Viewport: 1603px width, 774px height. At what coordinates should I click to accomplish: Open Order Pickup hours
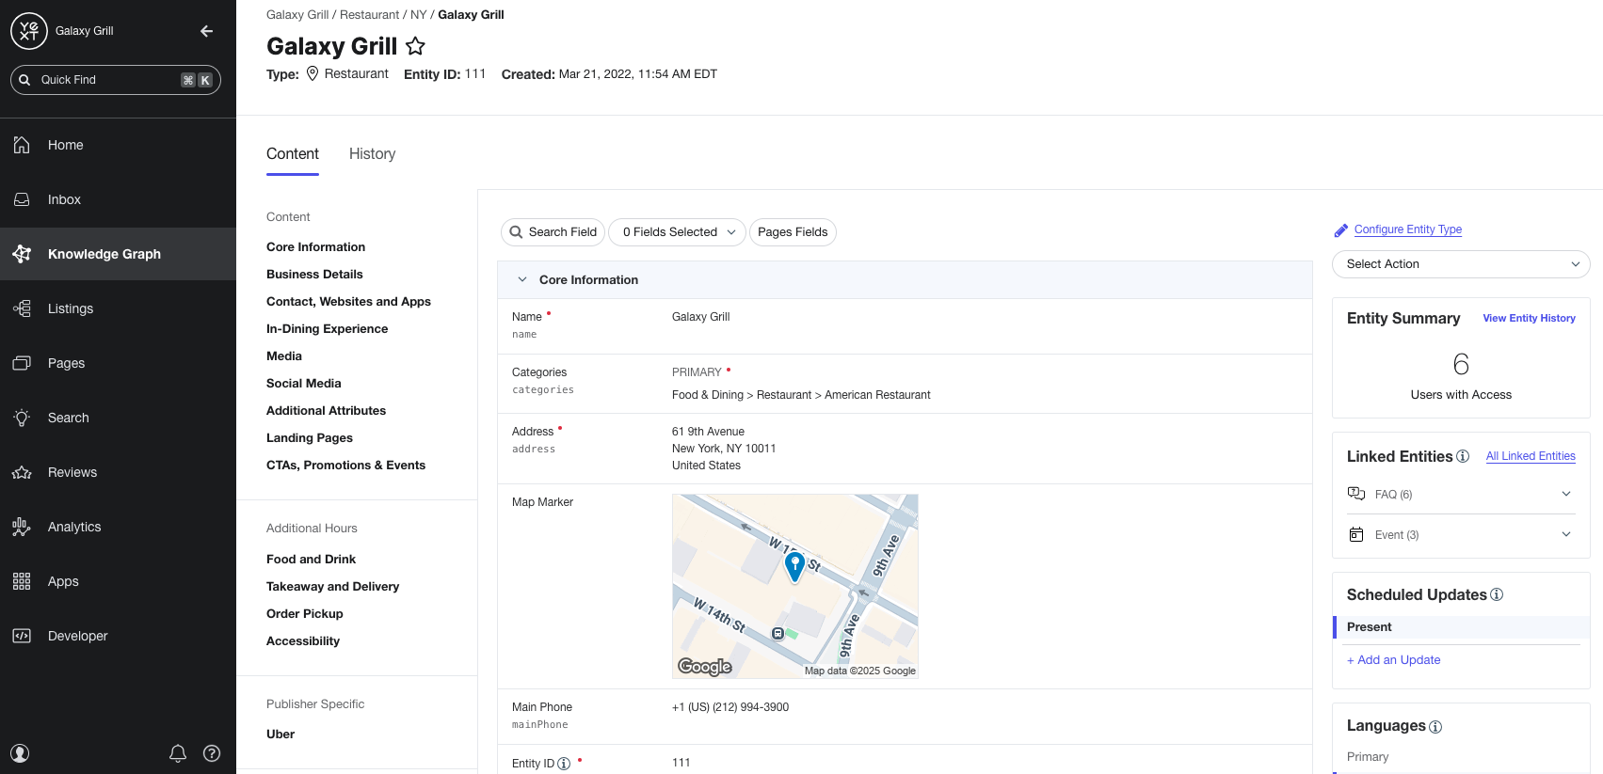click(304, 614)
